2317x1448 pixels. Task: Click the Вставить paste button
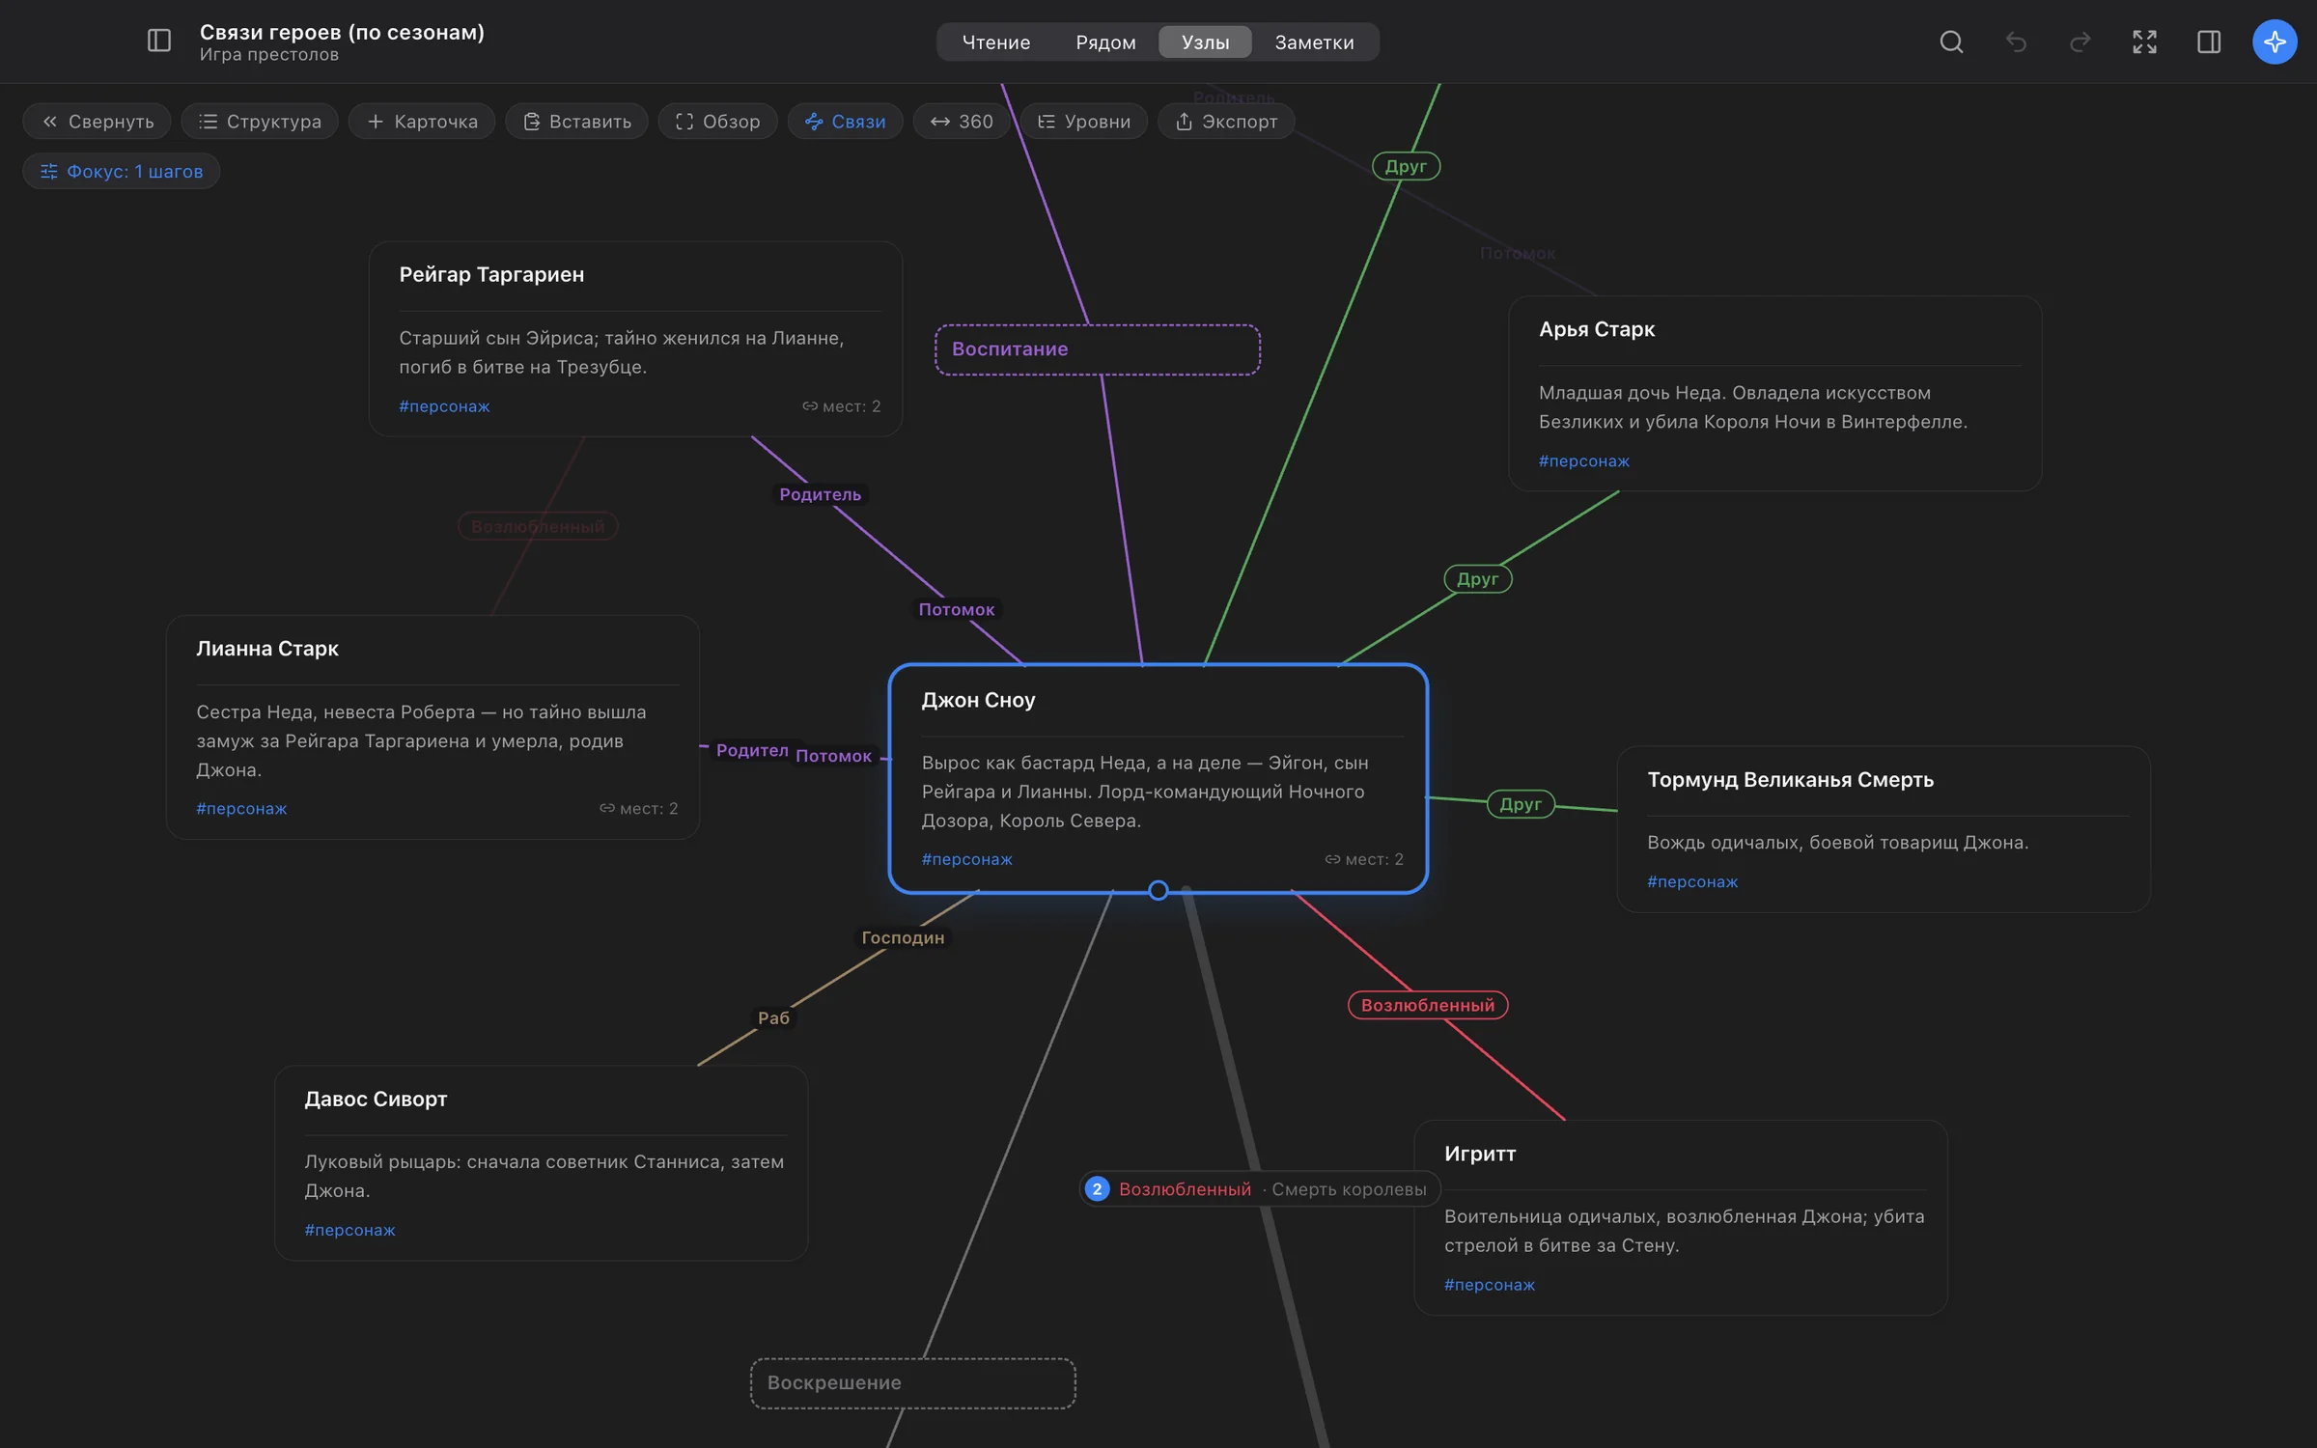[x=576, y=122]
